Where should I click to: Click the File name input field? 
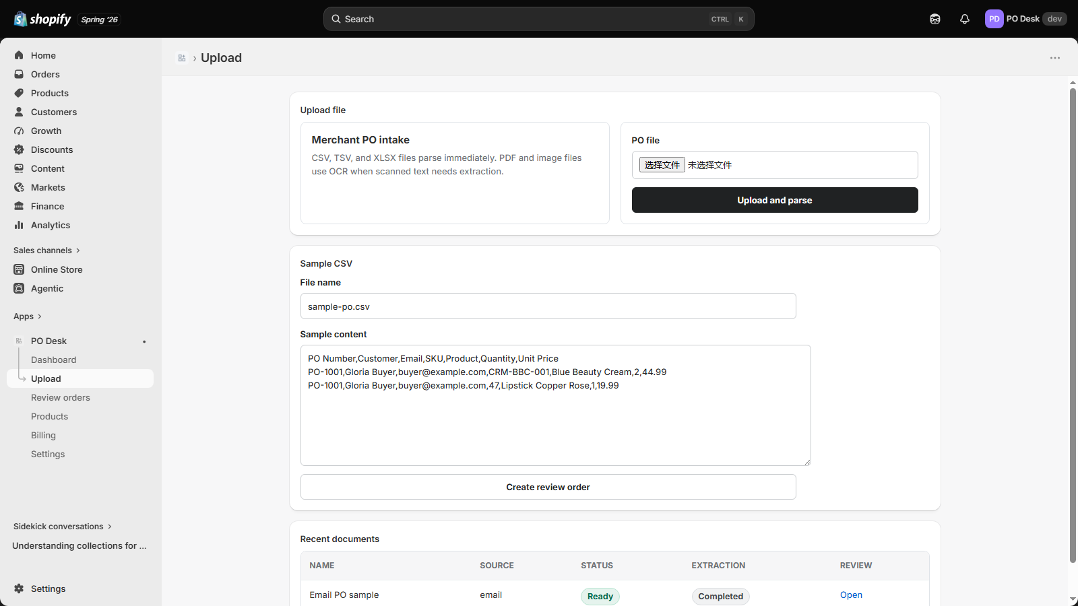548,306
